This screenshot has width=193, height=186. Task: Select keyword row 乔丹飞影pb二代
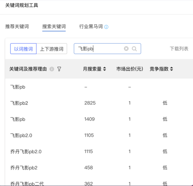coord(27,184)
